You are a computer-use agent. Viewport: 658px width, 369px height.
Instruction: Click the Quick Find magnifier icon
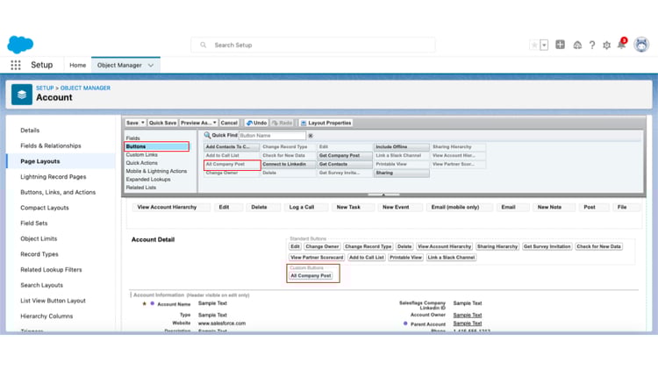click(207, 135)
